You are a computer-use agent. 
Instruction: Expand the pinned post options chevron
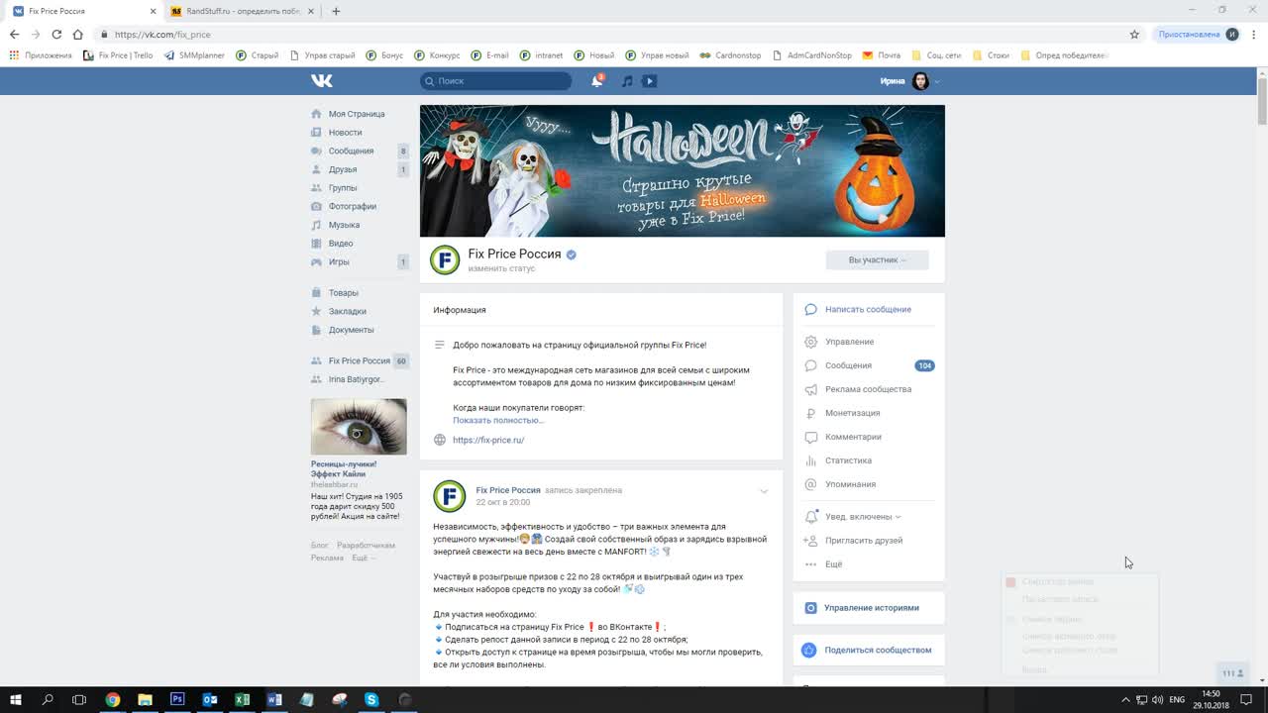[764, 491]
